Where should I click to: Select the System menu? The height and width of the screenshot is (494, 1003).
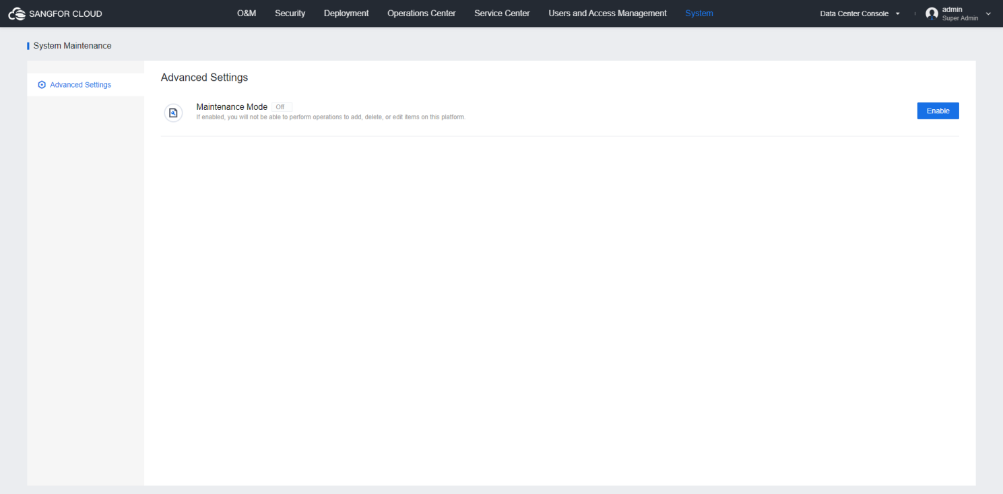699,13
